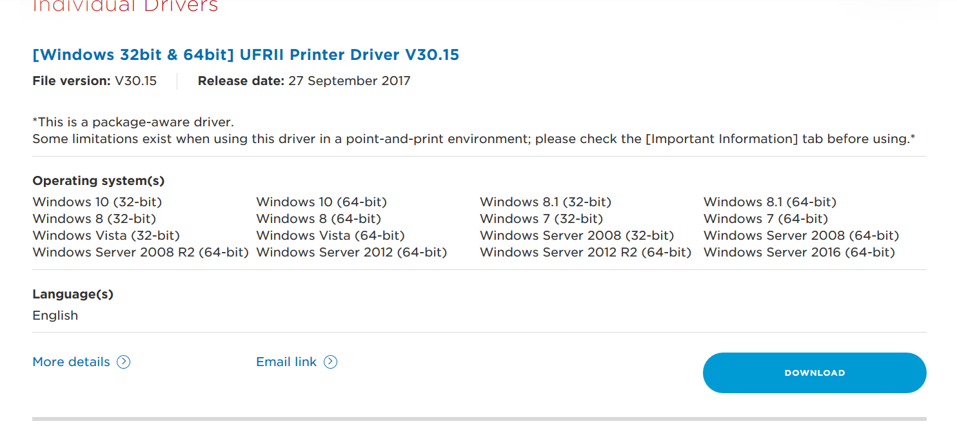This screenshot has width=957, height=437.
Task: Select the Windows Vista (64-bit) entry
Action: coord(331,235)
